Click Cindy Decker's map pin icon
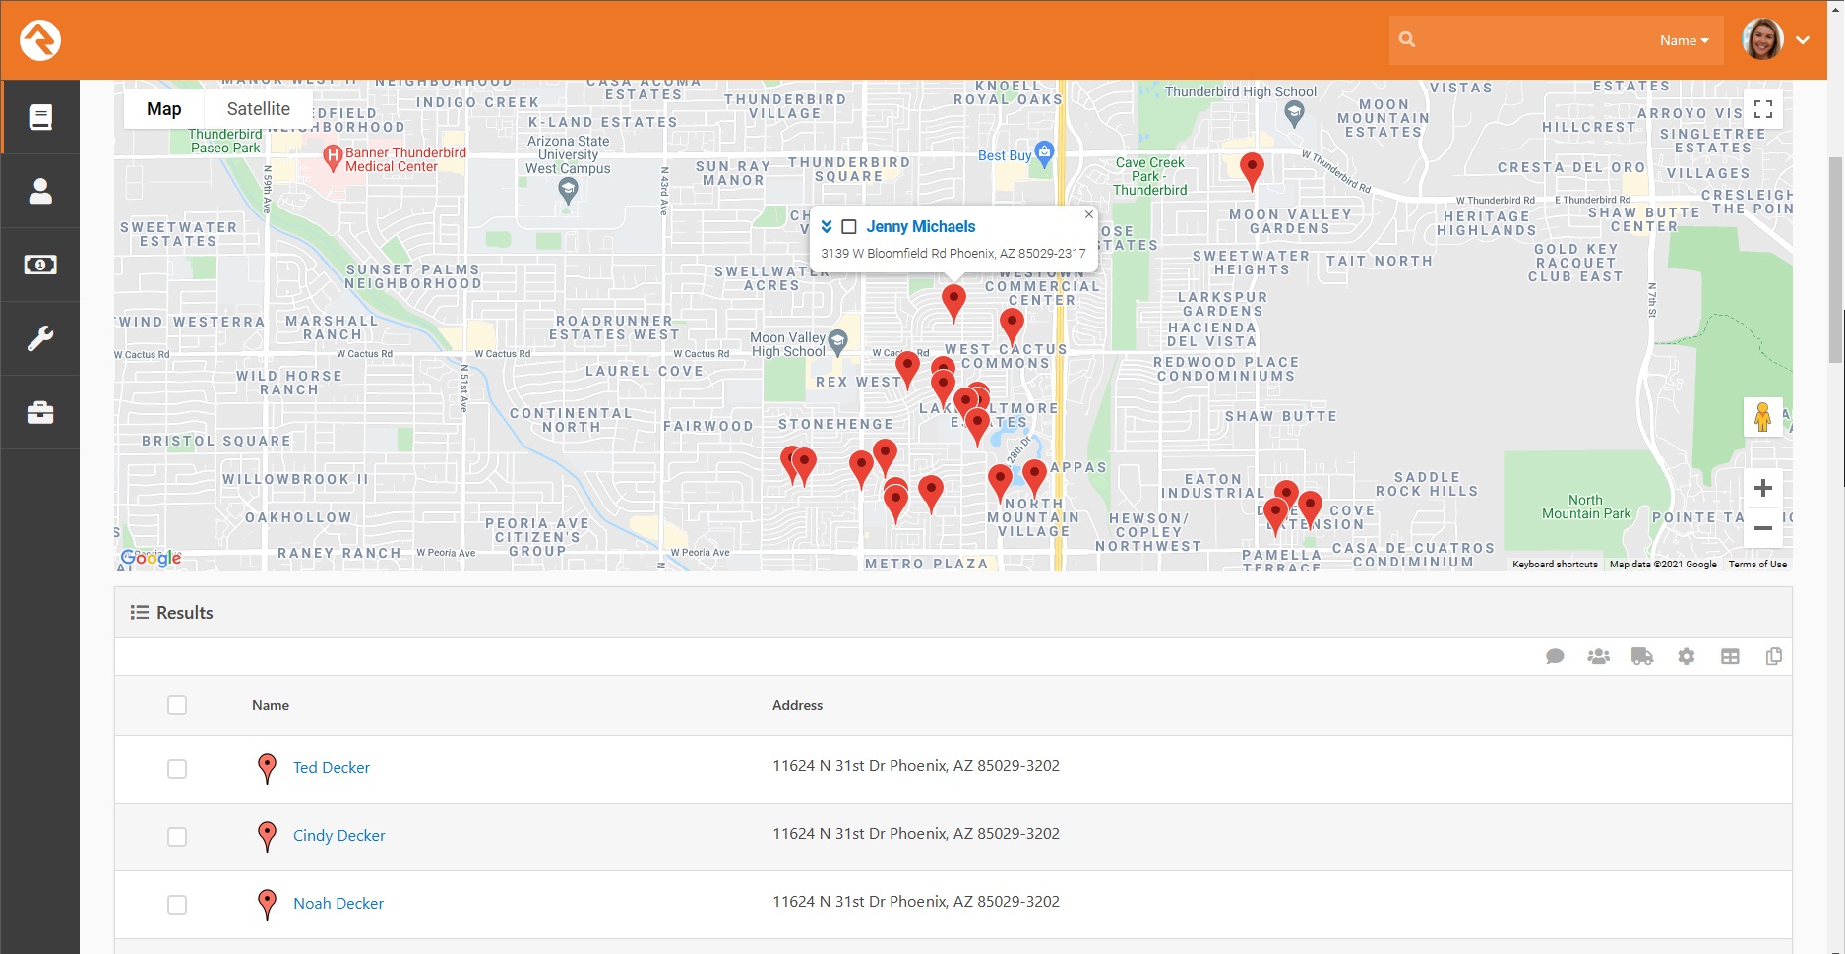Viewport: 1845px width, 954px height. pos(267,836)
